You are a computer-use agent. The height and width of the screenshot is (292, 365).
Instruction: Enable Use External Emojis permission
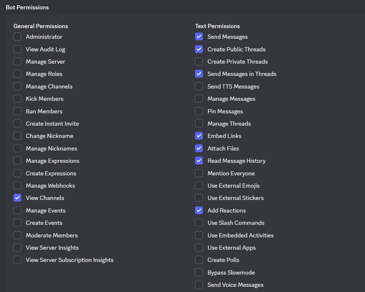click(199, 186)
